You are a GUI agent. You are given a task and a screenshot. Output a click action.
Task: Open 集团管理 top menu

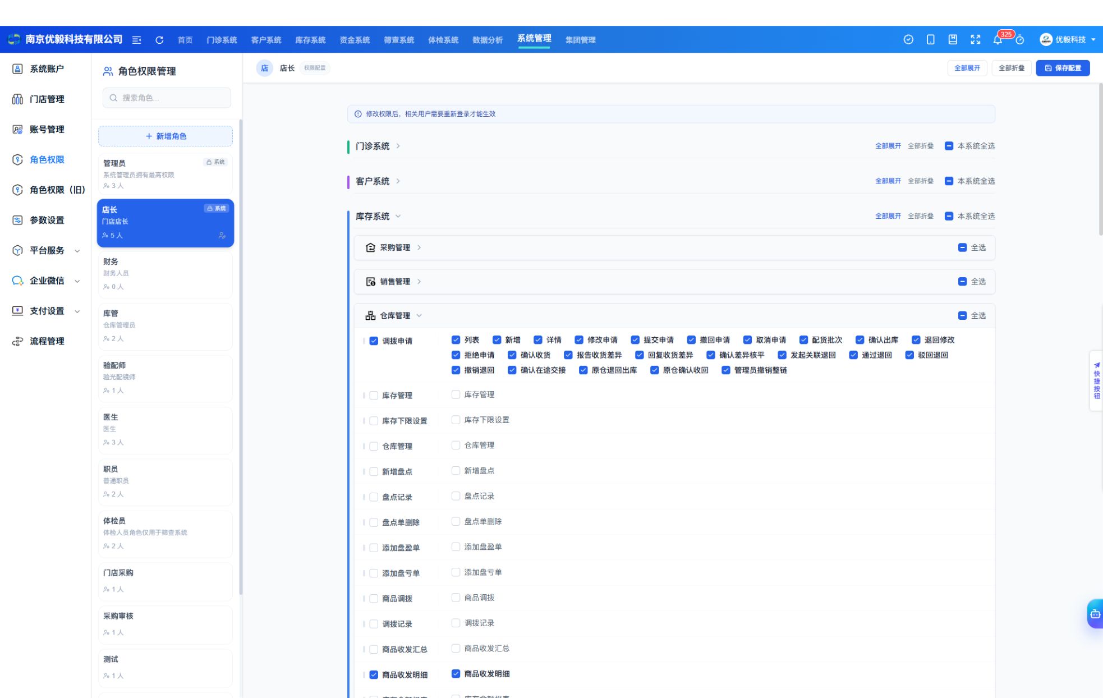[581, 40]
